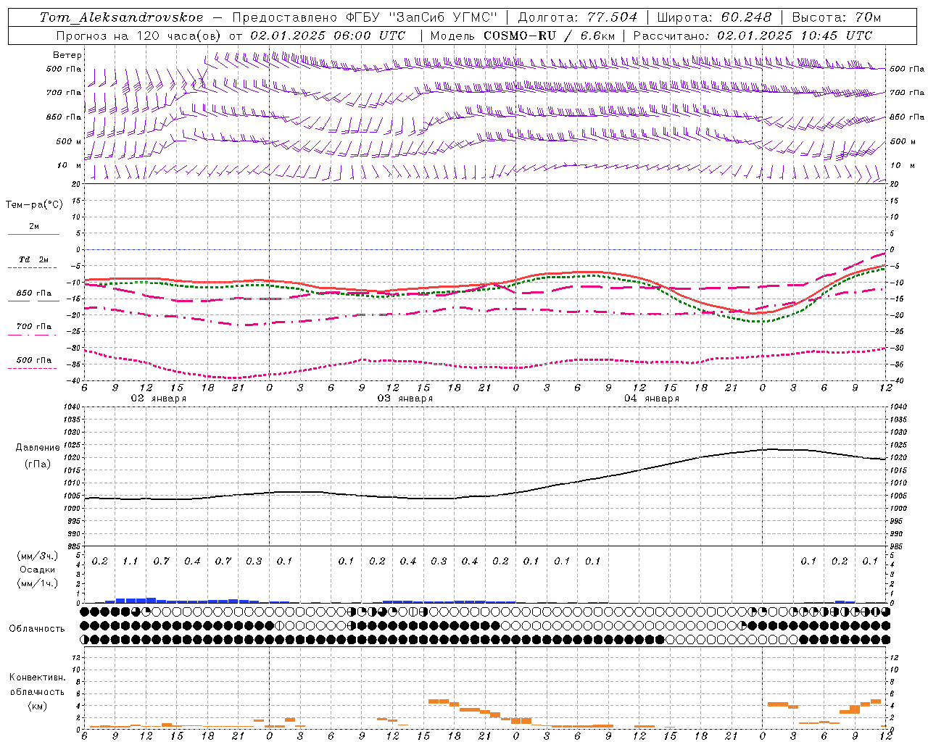Click the '2м' temperature legend entry

(x=34, y=226)
